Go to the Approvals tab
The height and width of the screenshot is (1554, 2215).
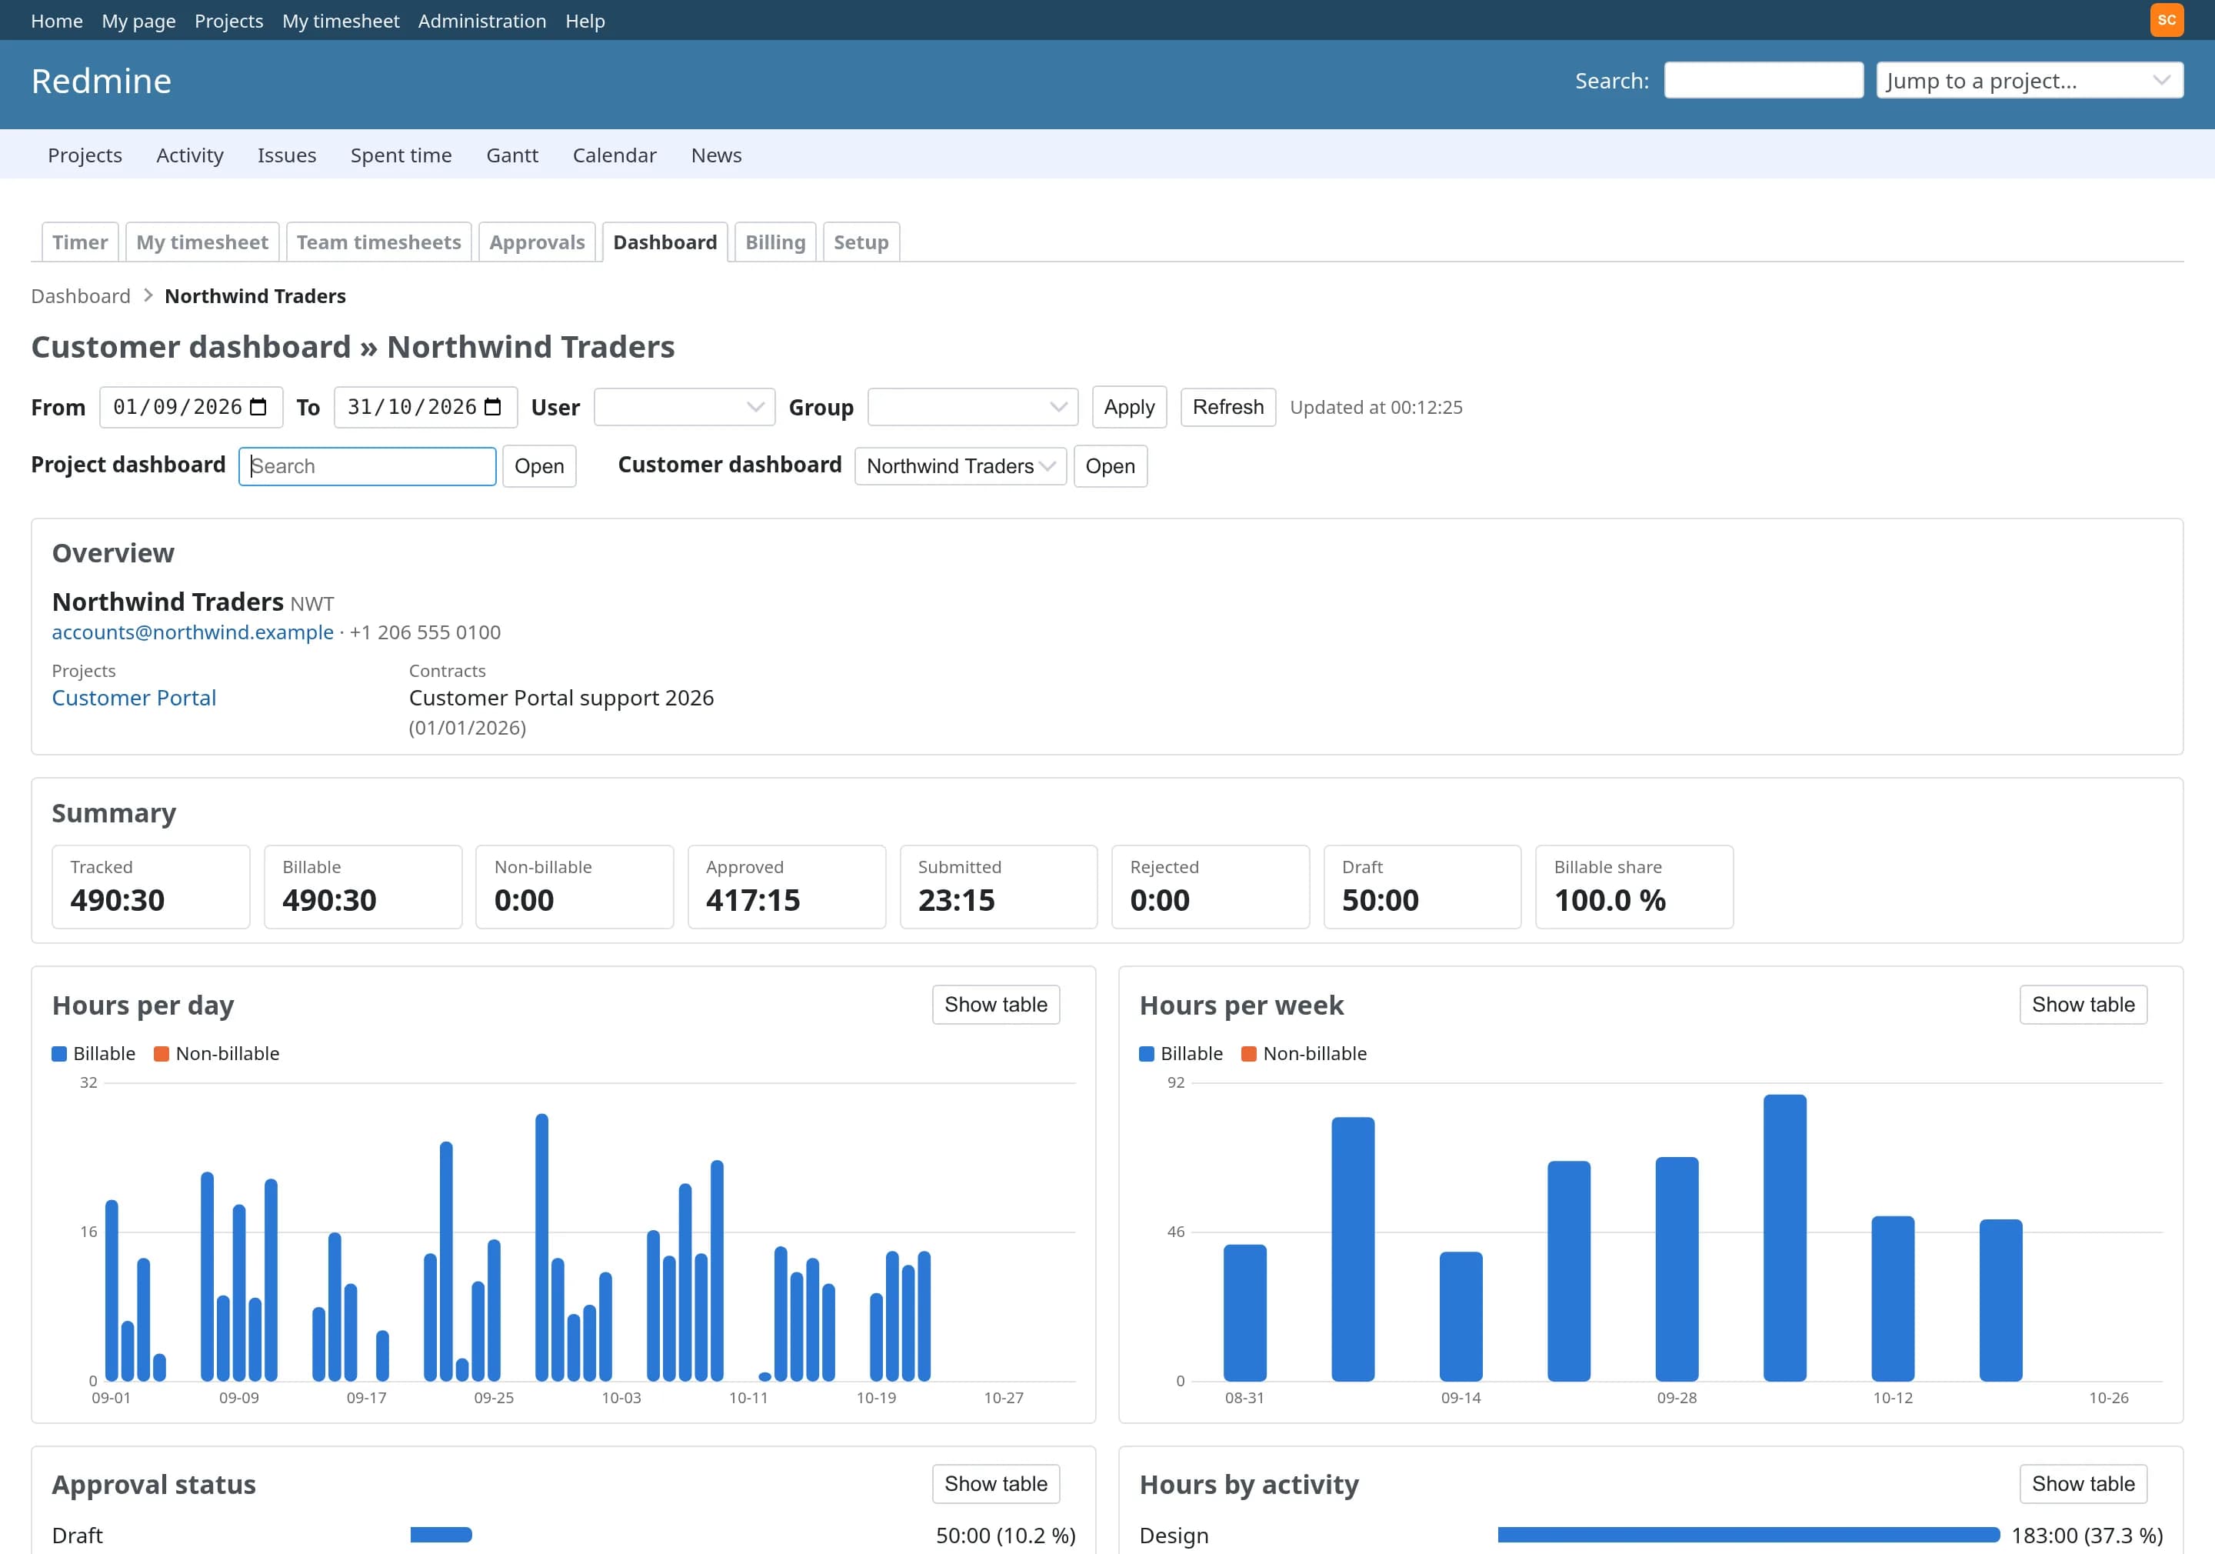[x=538, y=242]
